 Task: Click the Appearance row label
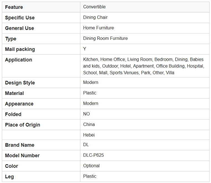[19, 104]
